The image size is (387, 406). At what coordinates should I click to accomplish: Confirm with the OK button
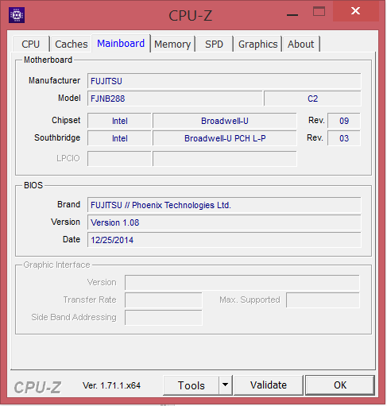coord(340,385)
